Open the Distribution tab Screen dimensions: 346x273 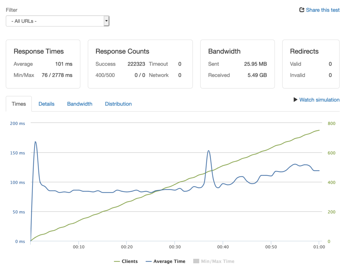coord(118,104)
